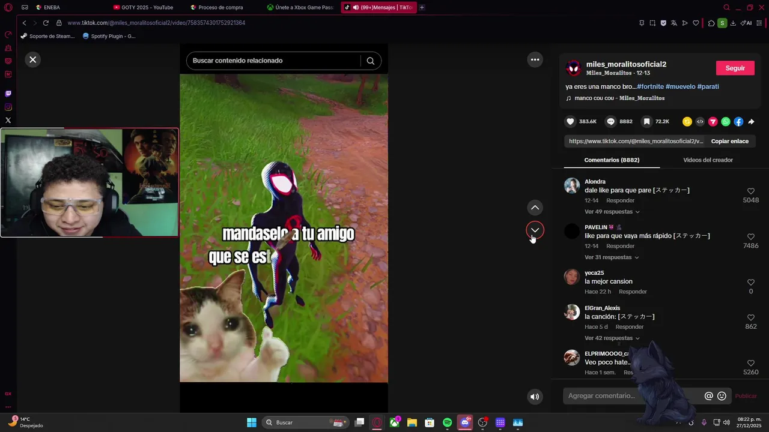Open File Explorer from the taskbar
The width and height of the screenshot is (769, 432).
[412, 422]
